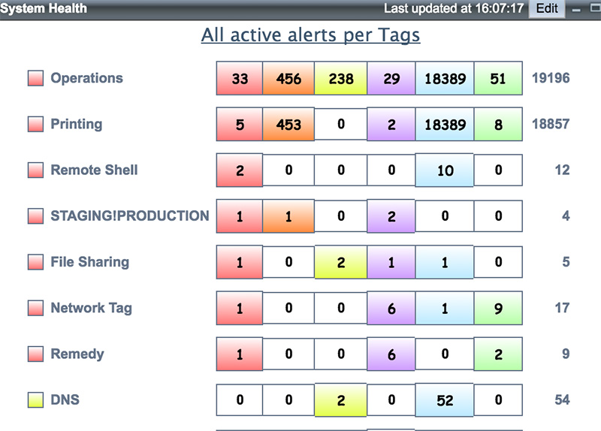Click the red 1 cell in Remedy row

click(240, 354)
